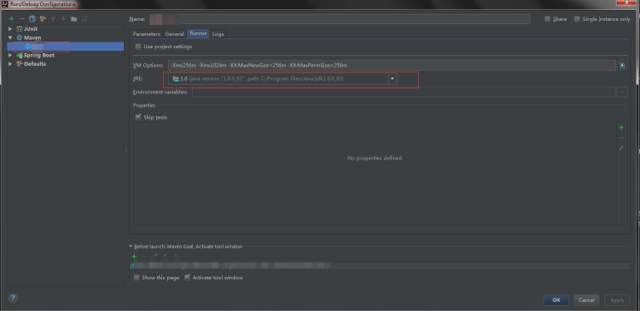This screenshot has height=311, width=640.
Task: Click the Maven gear icon in the tree
Action: pyautogui.click(x=19, y=37)
